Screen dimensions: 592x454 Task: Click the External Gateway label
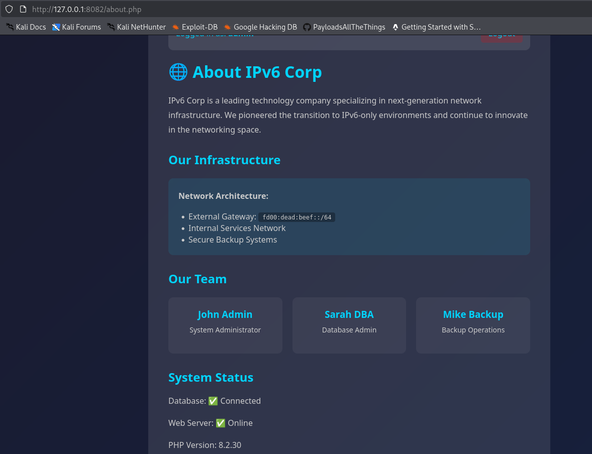pos(223,216)
